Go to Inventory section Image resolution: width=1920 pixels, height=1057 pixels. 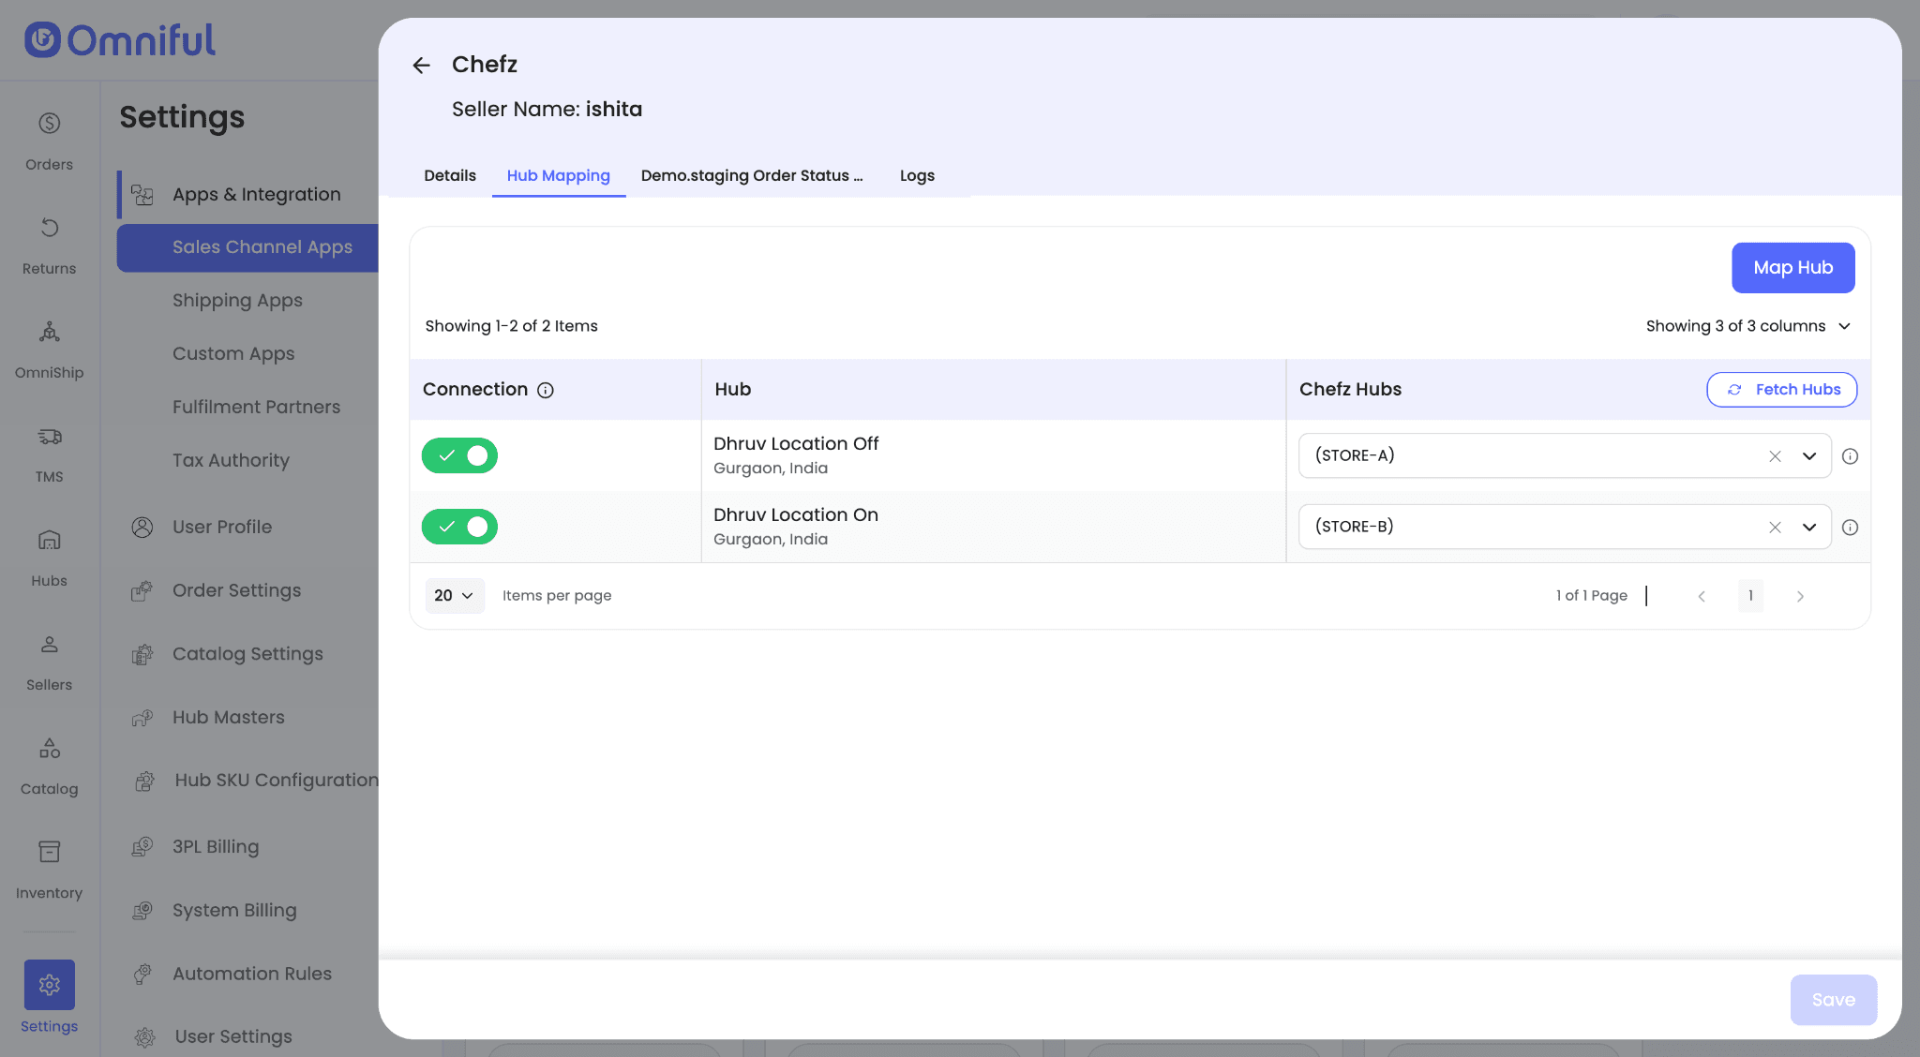click(49, 870)
